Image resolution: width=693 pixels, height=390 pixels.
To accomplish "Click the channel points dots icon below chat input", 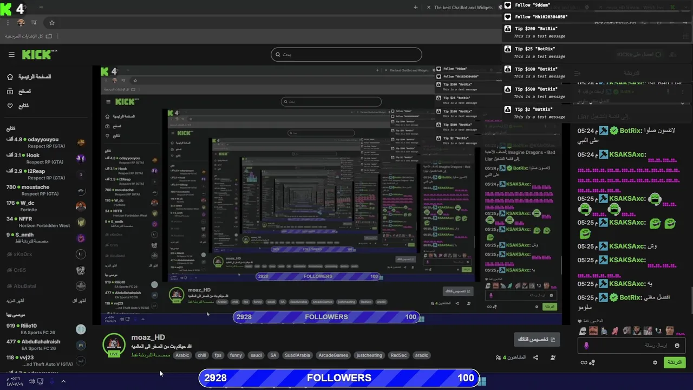I will 592,363.
